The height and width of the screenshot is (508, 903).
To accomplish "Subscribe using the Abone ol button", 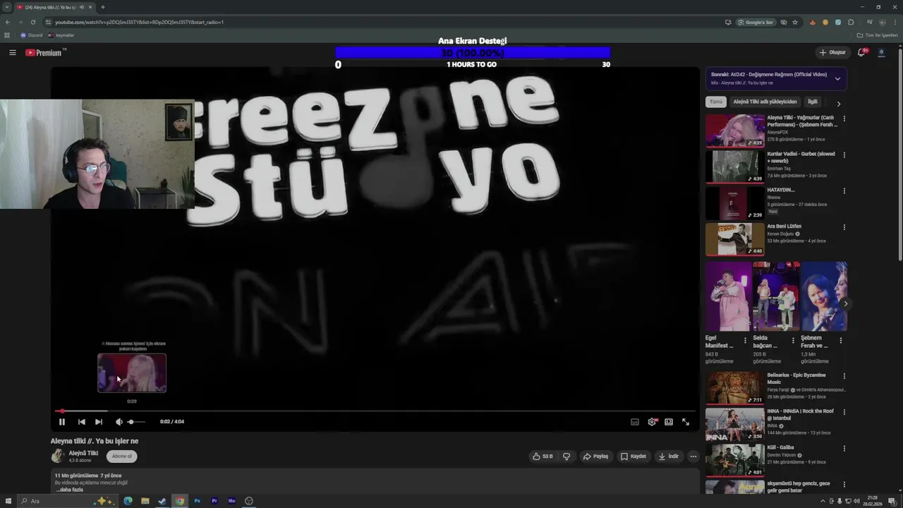I will 121,456.
